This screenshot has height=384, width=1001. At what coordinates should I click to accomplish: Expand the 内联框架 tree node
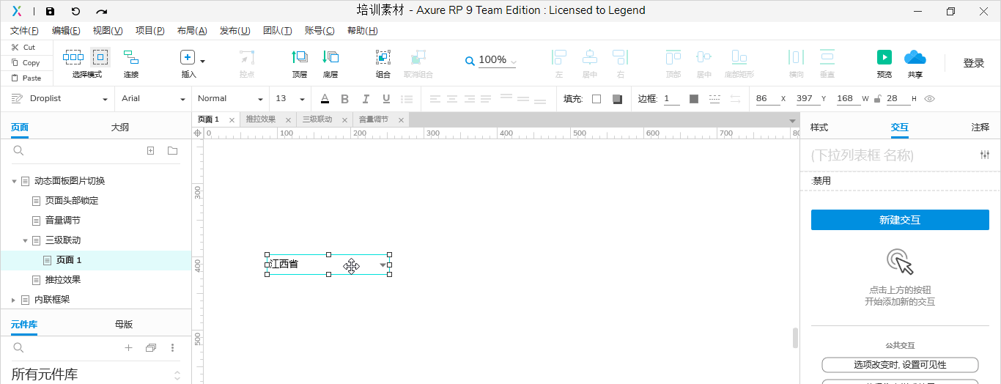(x=14, y=300)
